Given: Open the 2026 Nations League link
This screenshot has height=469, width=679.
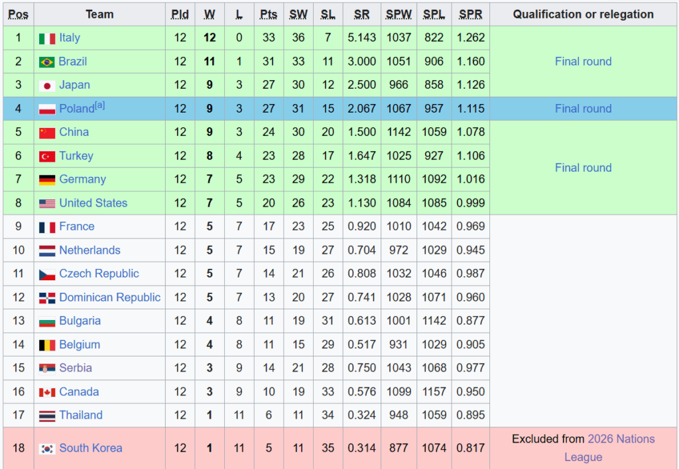Looking at the screenshot, I should point(610,448).
